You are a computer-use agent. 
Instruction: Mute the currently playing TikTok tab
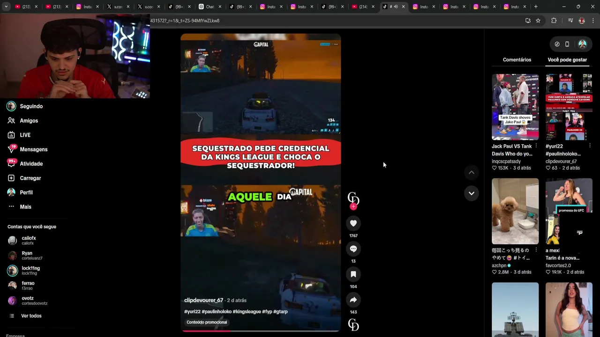396,7
